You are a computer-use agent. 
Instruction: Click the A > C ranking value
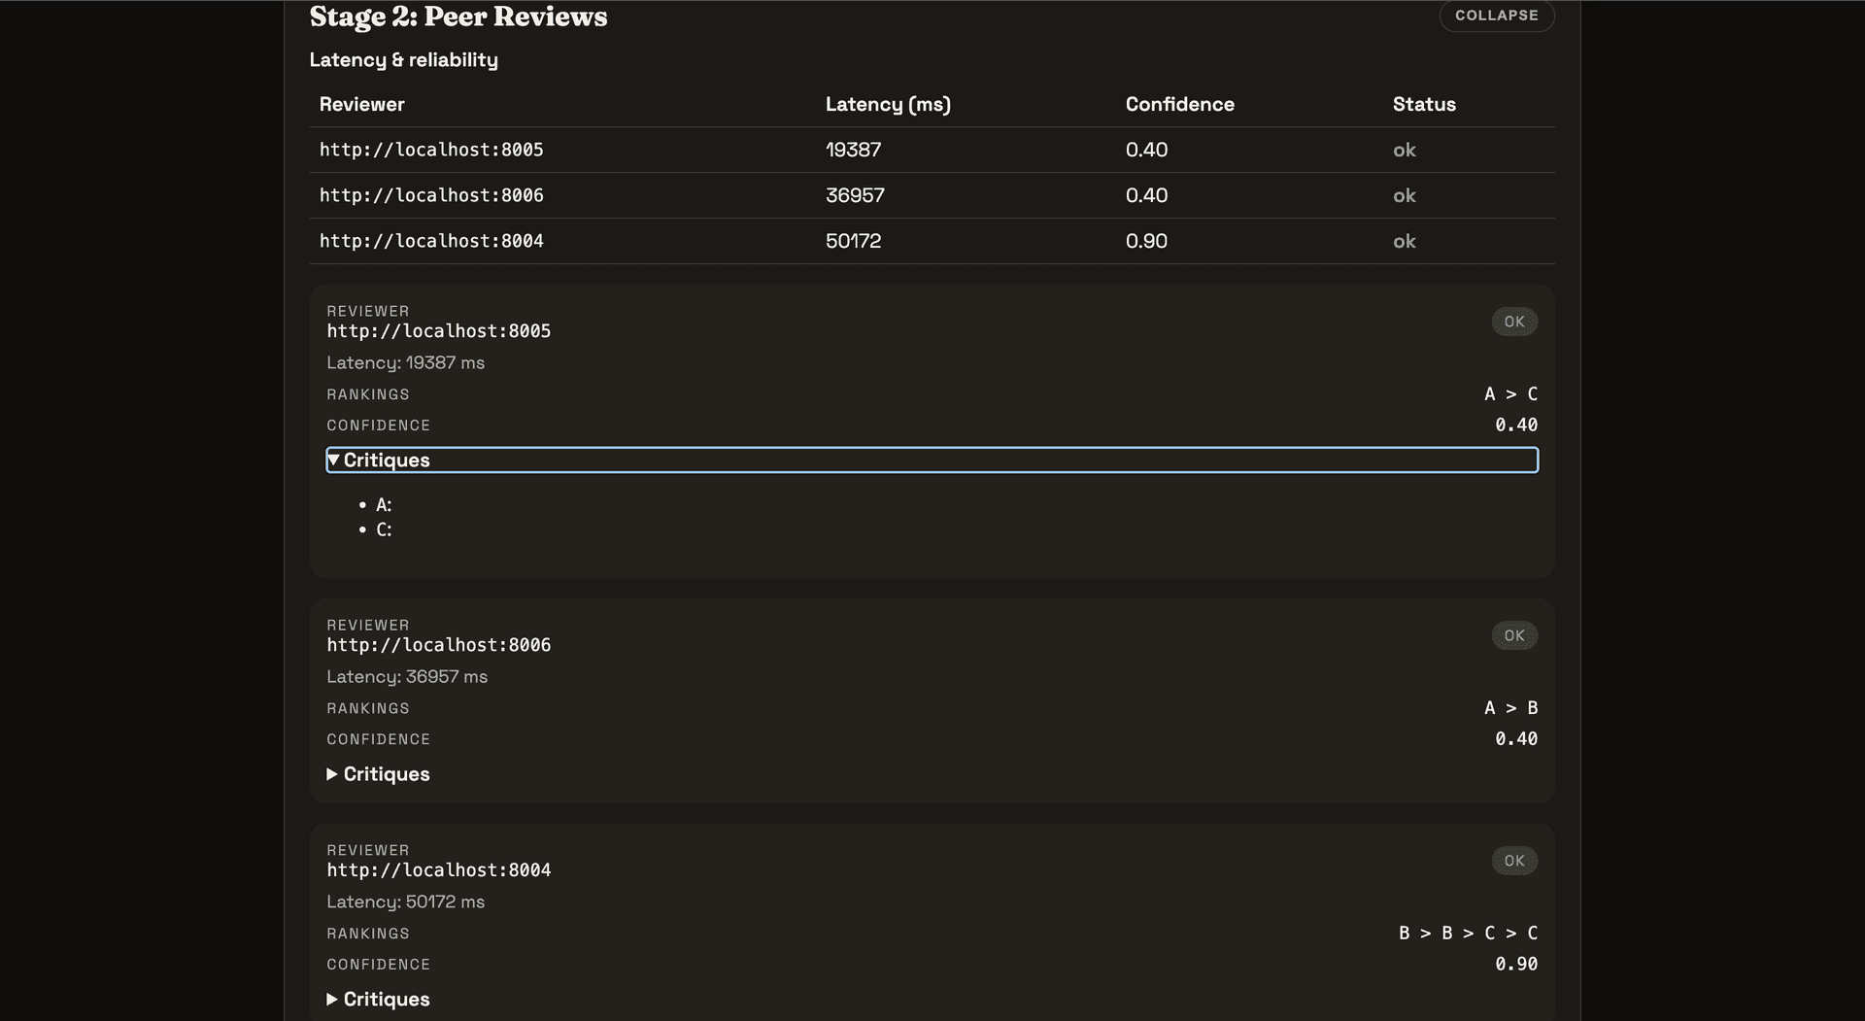coord(1509,394)
